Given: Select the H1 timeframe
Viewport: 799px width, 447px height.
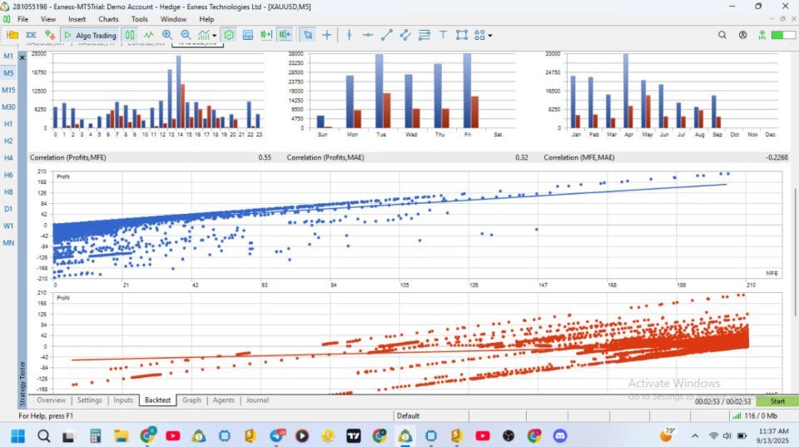Looking at the screenshot, I should pyautogui.click(x=8, y=124).
